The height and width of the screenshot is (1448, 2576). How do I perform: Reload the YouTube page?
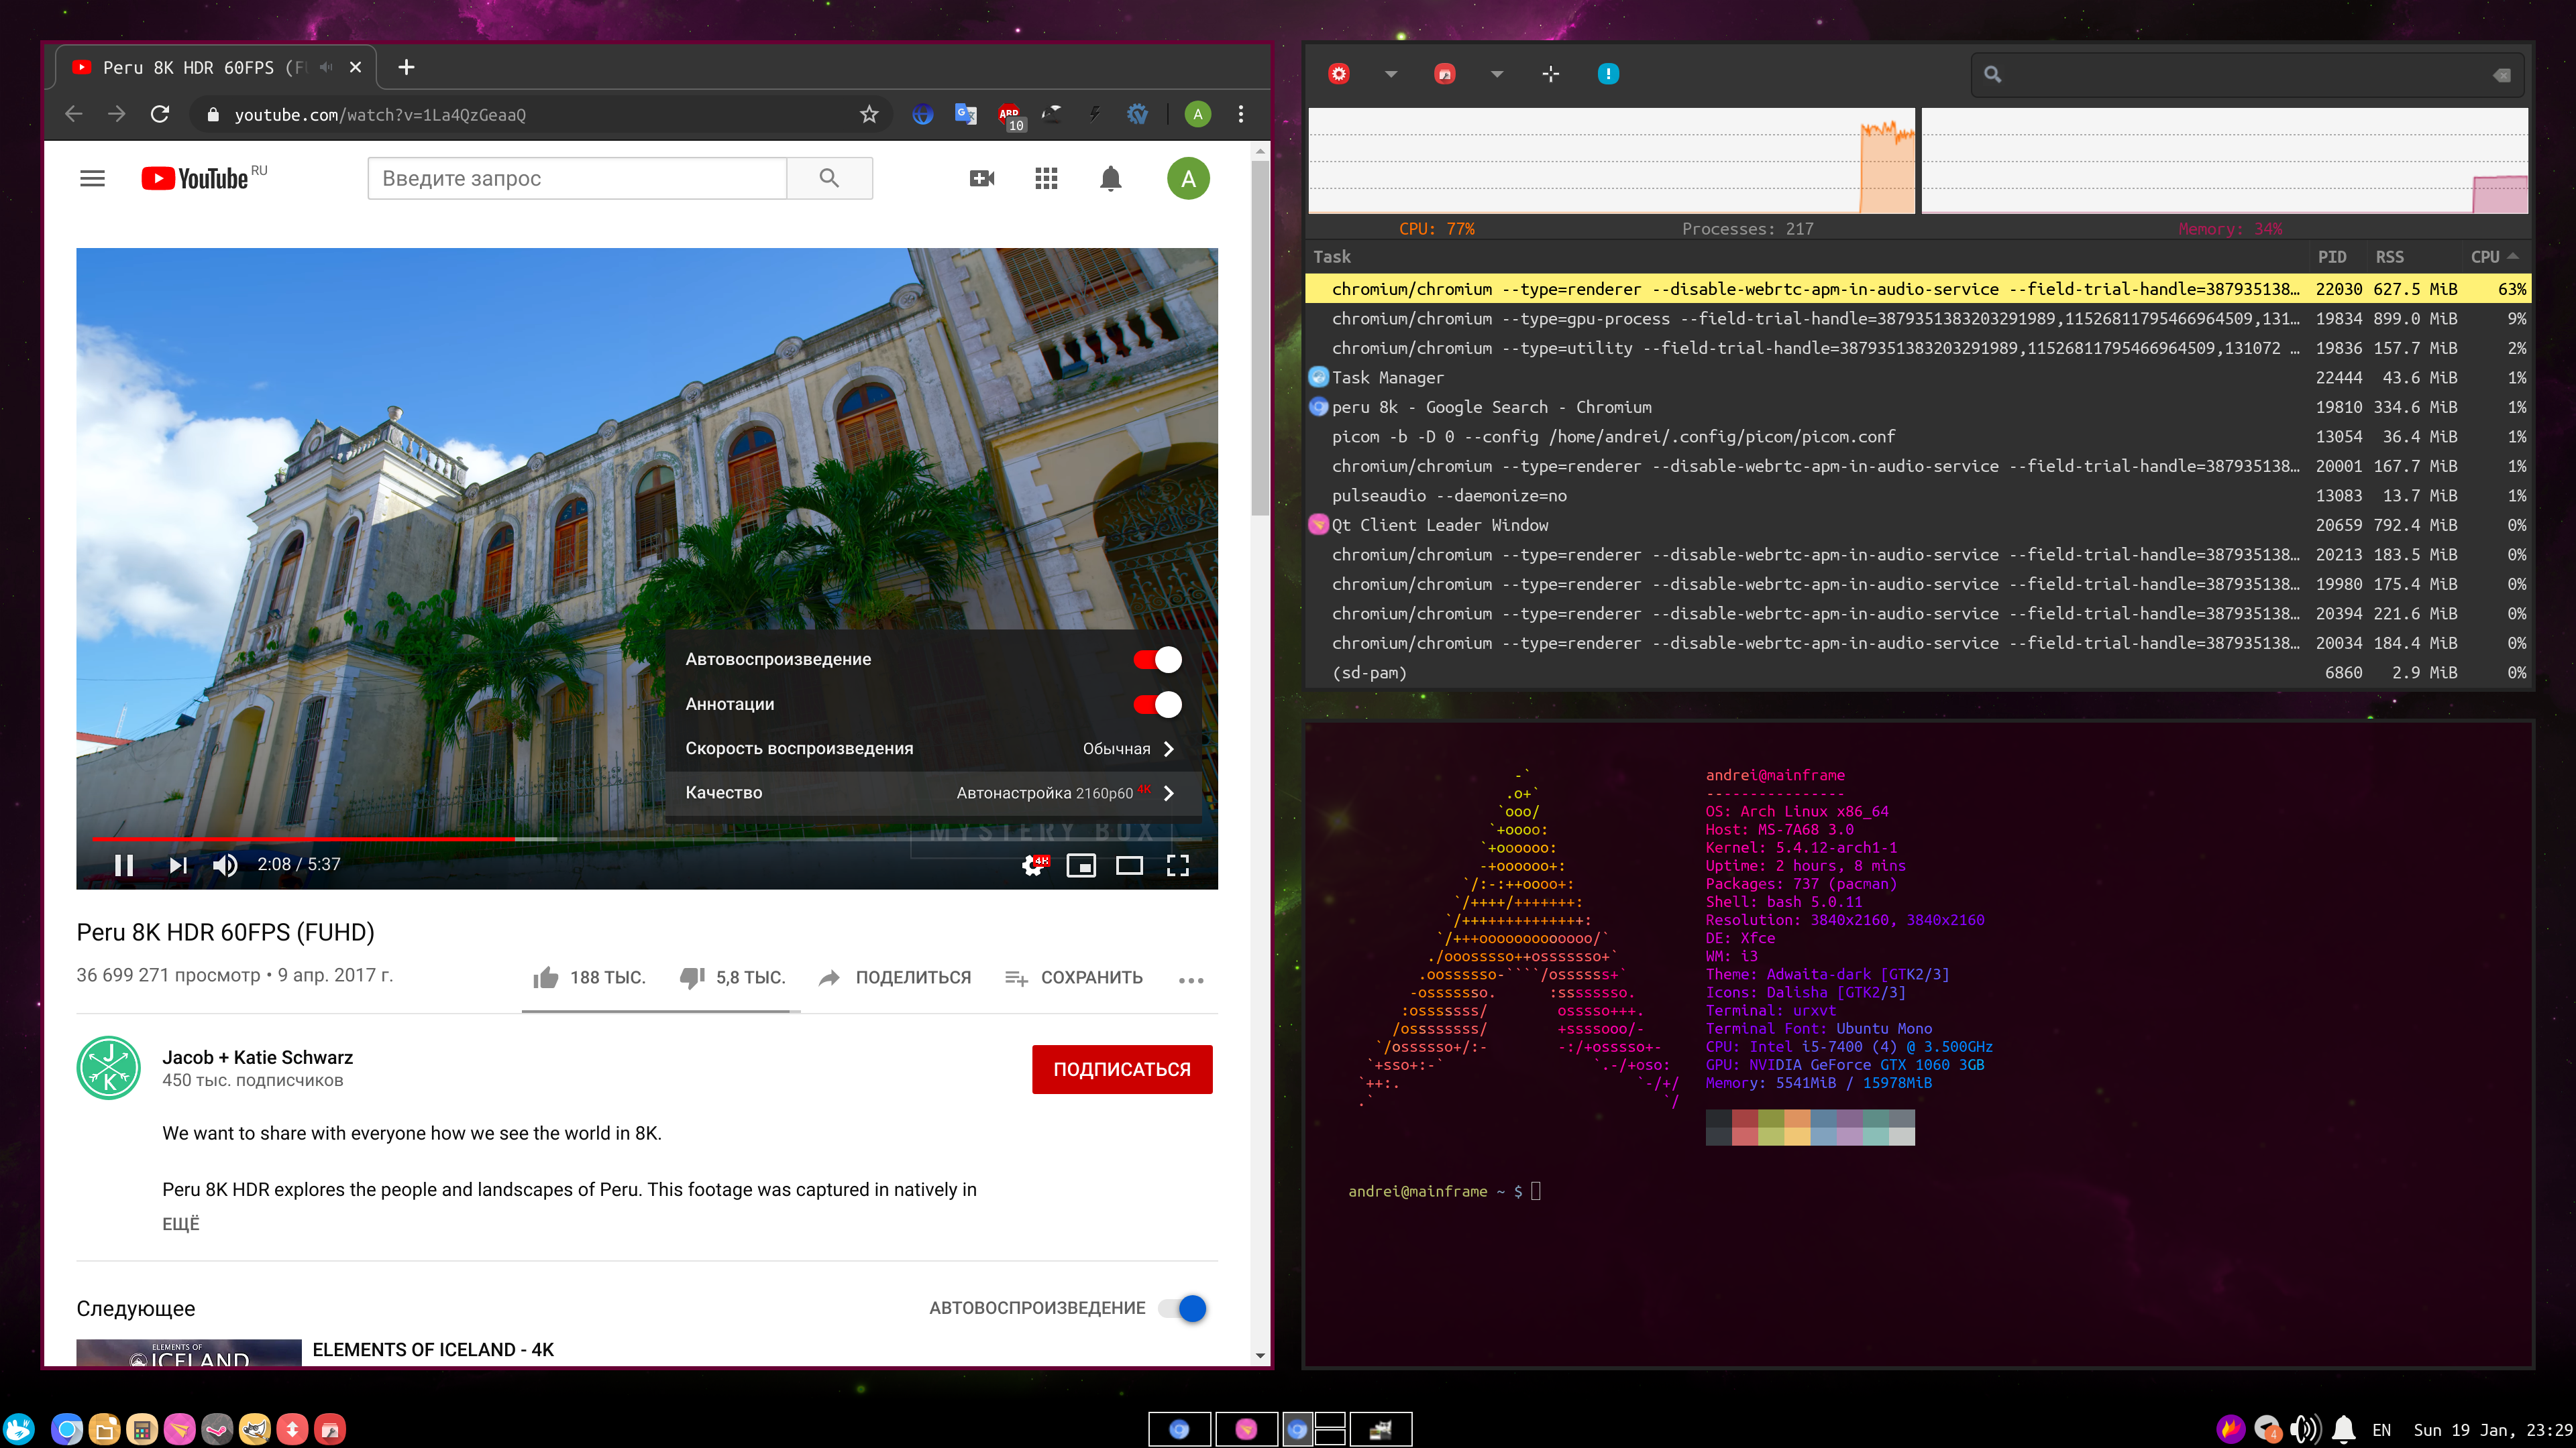[160, 114]
